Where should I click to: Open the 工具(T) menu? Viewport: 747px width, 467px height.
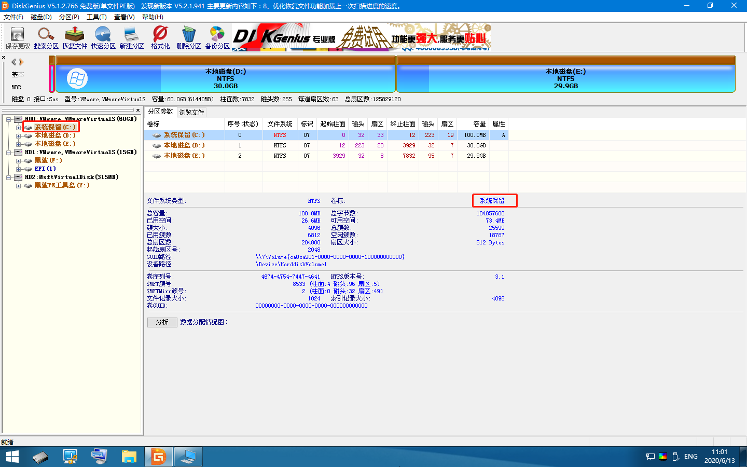pyautogui.click(x=96, y=17)
